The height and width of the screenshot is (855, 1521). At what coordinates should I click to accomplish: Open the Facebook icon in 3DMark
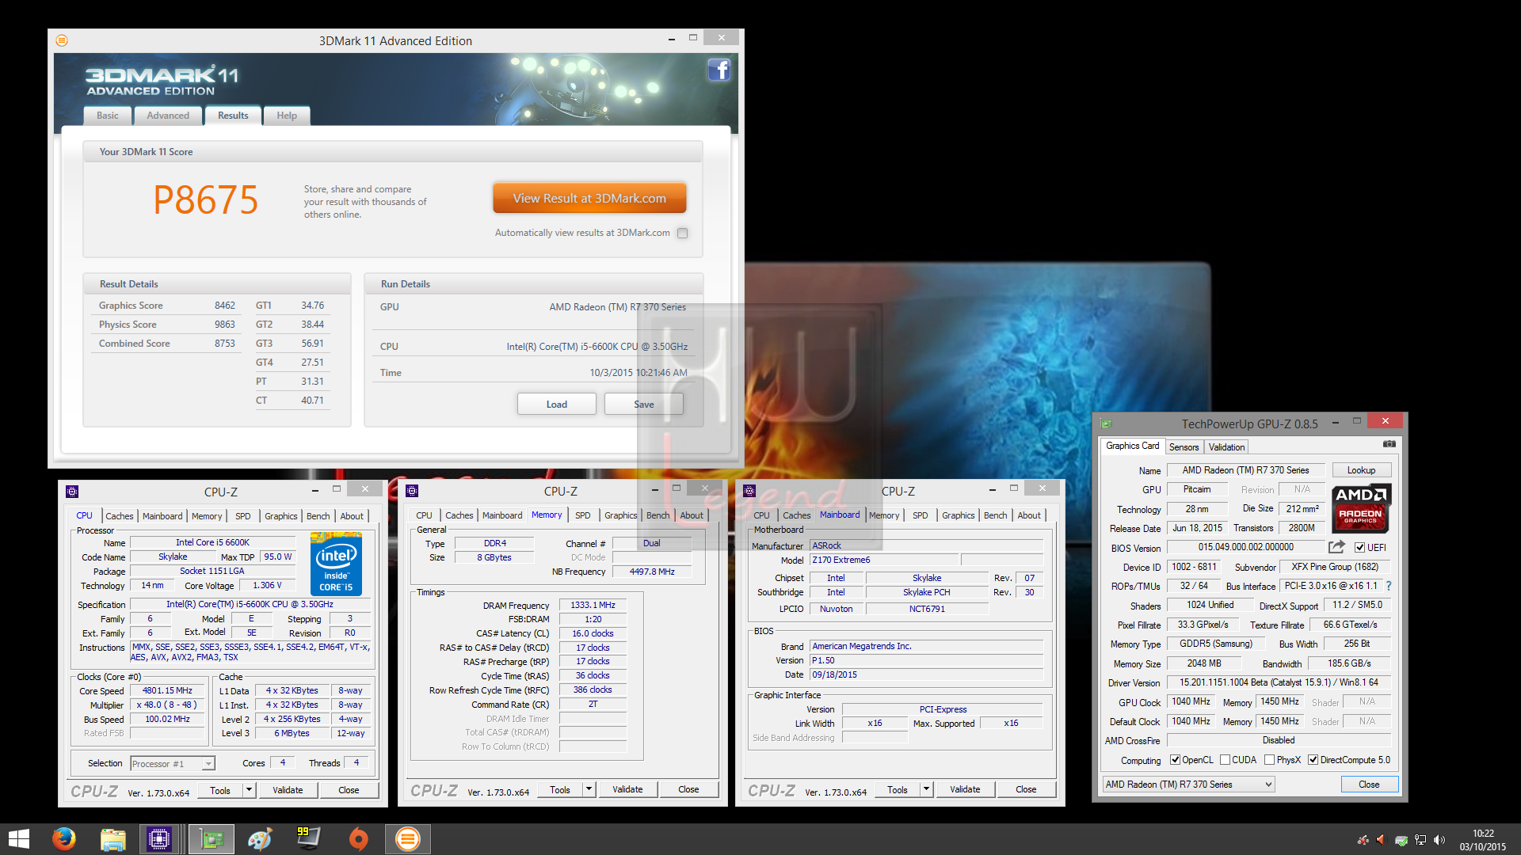(x=719, y=70)
